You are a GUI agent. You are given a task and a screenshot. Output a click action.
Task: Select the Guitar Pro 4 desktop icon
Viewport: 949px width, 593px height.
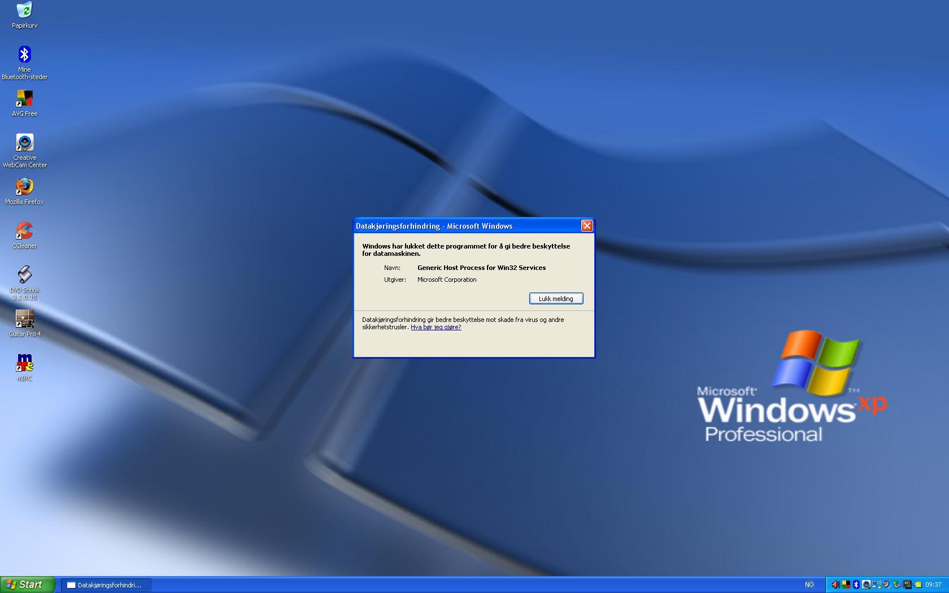point(24,324)
